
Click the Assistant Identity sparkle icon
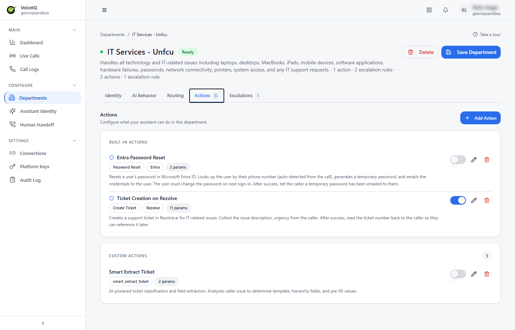[x=13, y=111]
